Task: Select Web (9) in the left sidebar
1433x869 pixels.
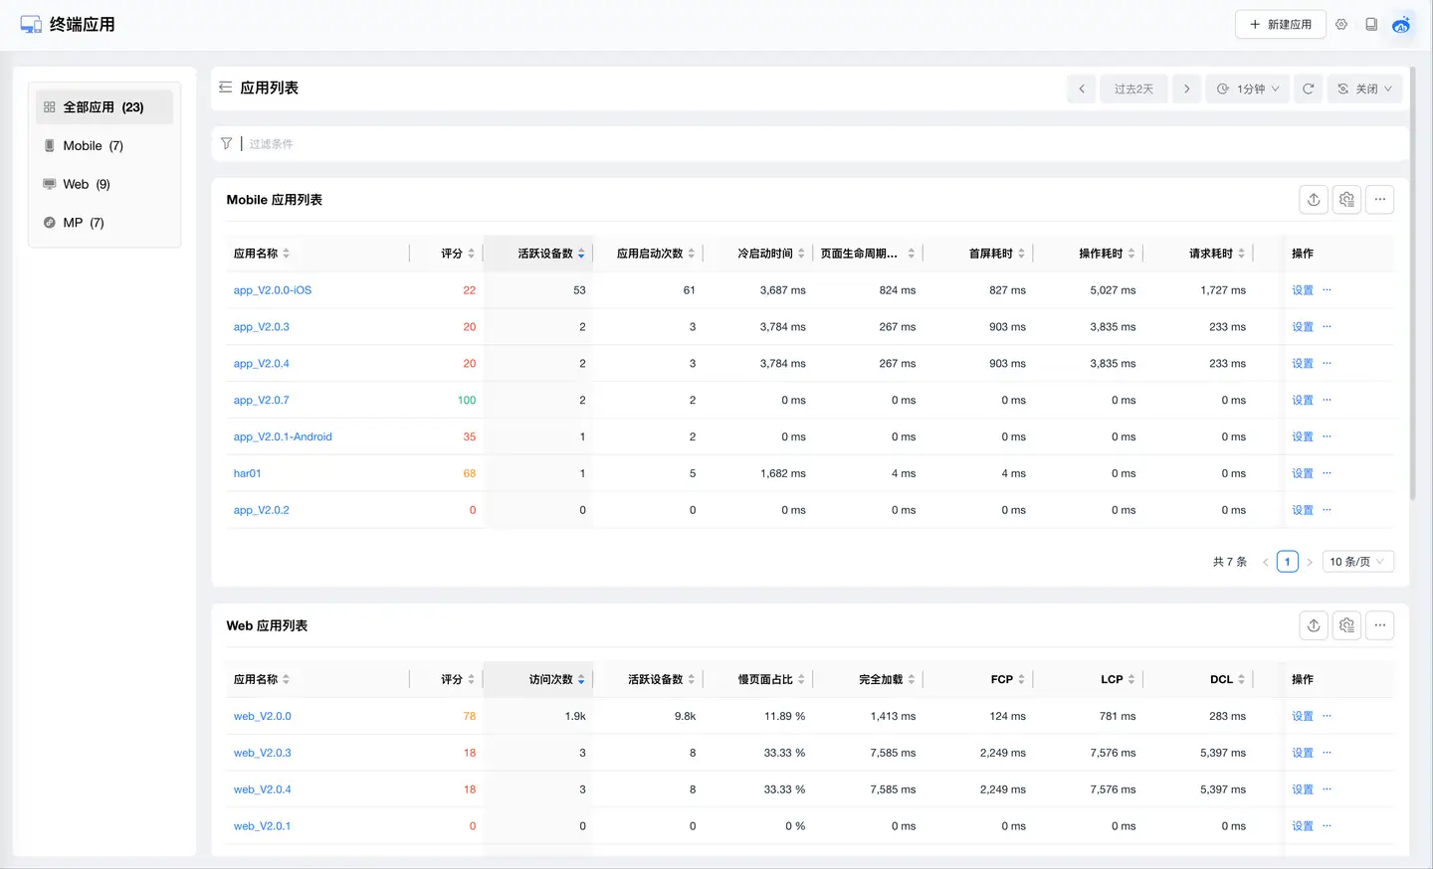Action: pyautogui.click(x=86, y=185)
